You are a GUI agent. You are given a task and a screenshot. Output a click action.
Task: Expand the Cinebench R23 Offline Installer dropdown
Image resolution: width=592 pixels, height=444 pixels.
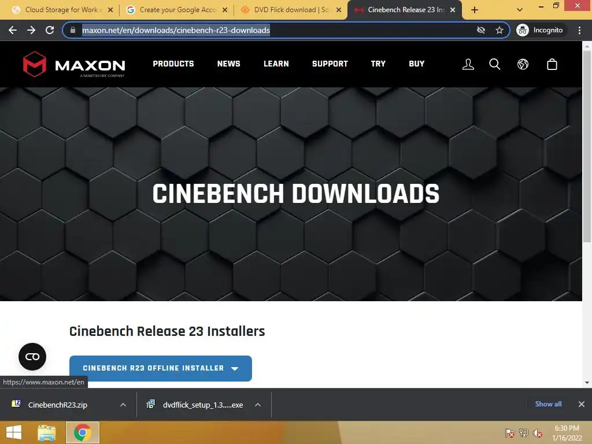click(161, 368)
